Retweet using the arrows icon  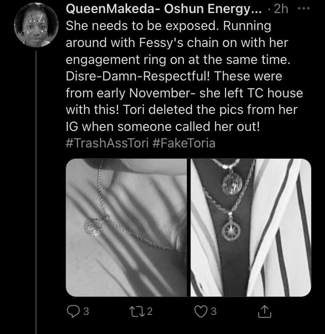(x=138, y=311)
